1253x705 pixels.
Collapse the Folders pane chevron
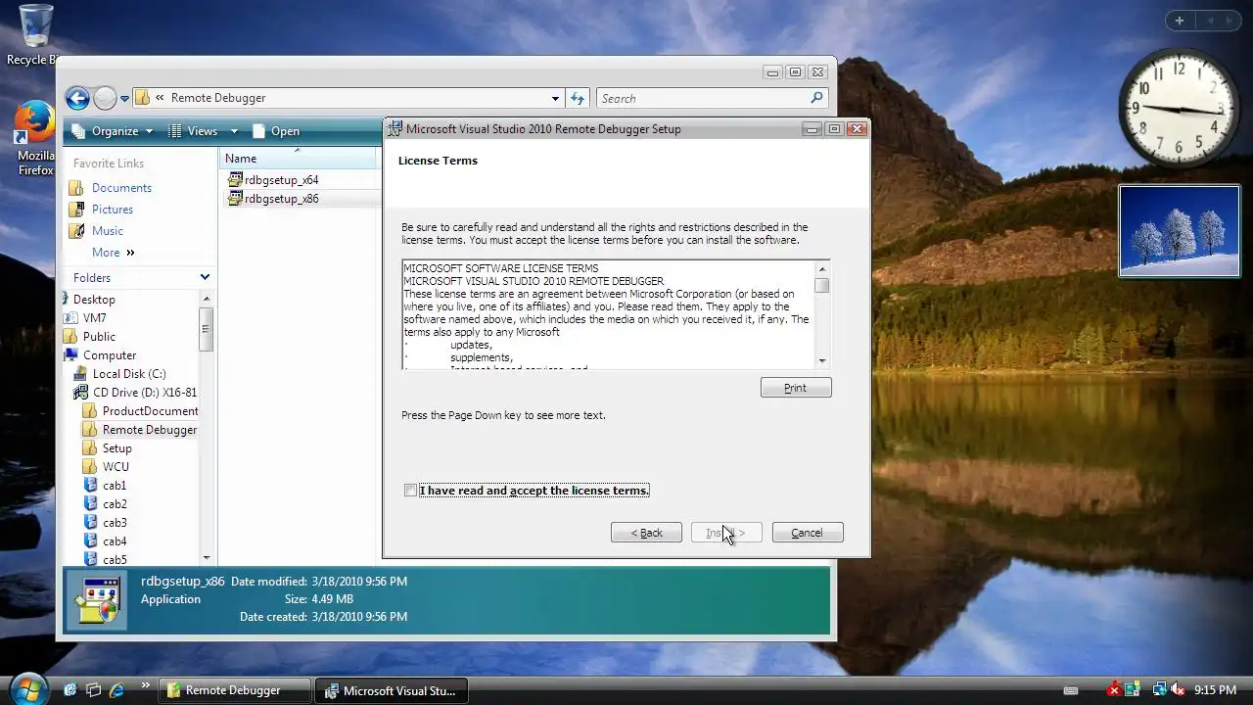[x=205, y=278]
